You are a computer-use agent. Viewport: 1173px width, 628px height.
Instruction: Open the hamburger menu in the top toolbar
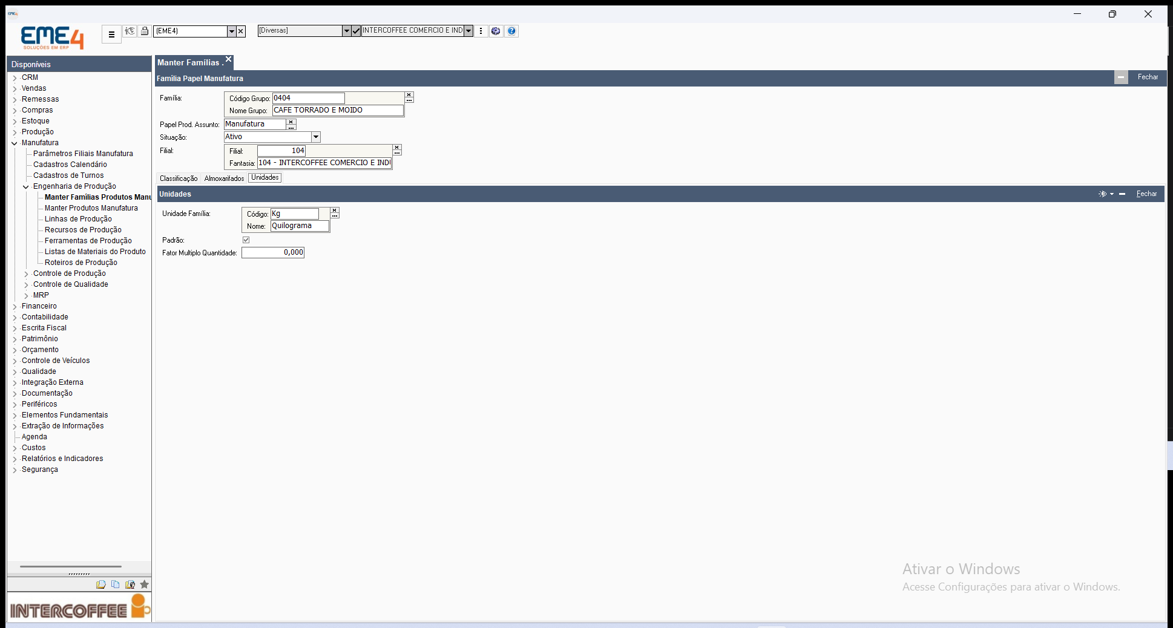[x=111, y=34]
